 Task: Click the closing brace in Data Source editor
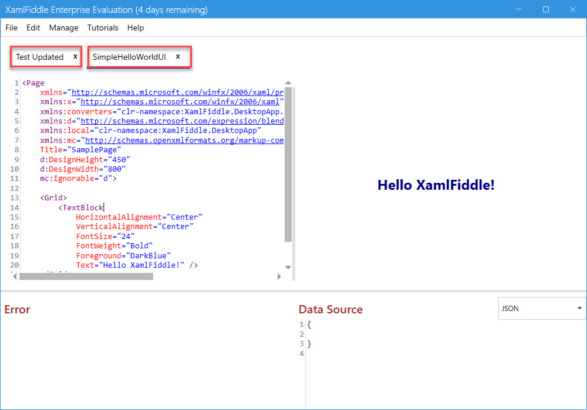(x=309, y=344)
